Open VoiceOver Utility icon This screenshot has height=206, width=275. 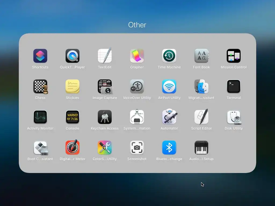137,87
